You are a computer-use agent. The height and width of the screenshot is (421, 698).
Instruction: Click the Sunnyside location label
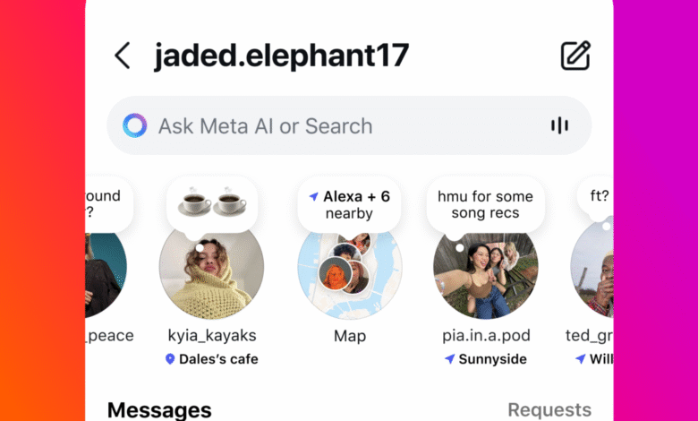[493, 359]
